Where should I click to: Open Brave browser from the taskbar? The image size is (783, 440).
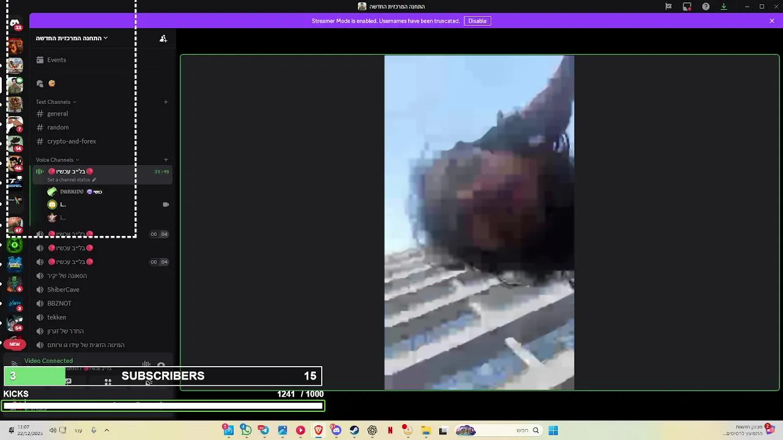(318, 430)
